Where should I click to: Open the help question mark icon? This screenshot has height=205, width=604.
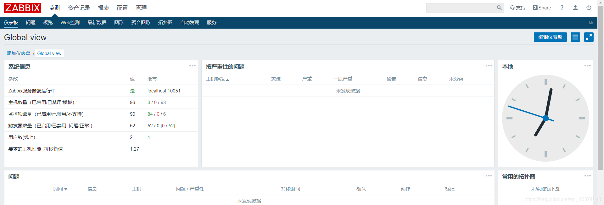[562, 8]
